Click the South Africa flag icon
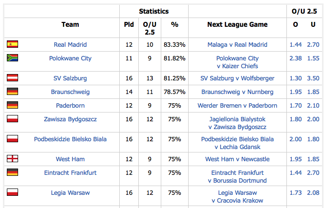The image size is (325, 208). coord(12,58)
